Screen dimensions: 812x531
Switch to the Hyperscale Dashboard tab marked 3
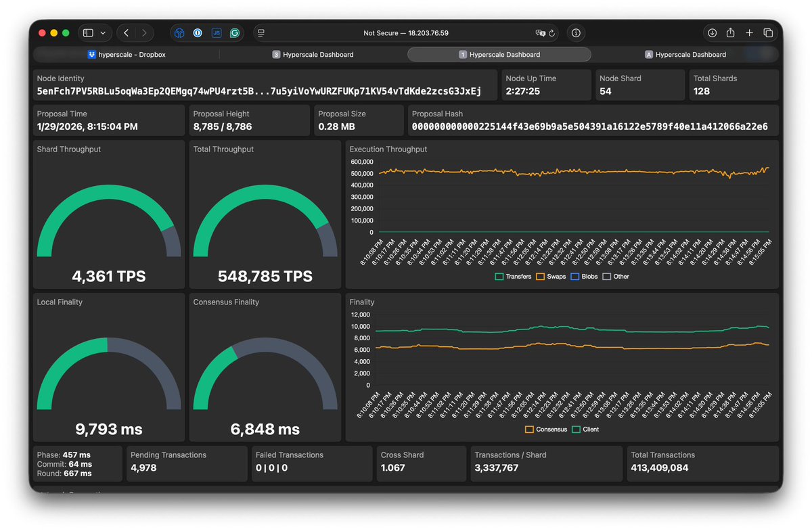313,54
